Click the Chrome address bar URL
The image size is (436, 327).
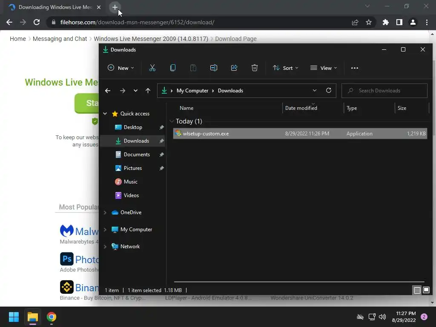click(138, 22)
